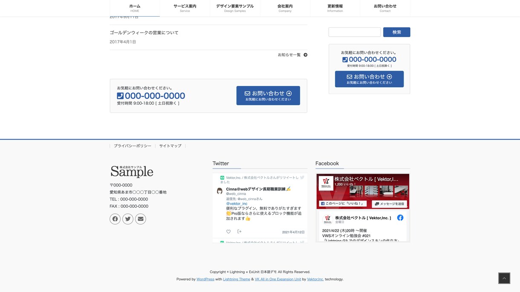Select 会社案内 in the top navigation
The height and width of the screenshot is (292, 520).
tap(285, 8)
